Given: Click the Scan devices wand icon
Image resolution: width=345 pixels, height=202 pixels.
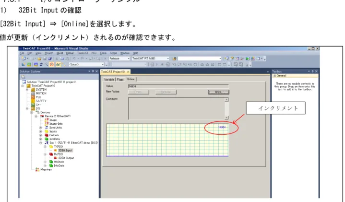Looking at the screenshot, I should click(x=46, y=64).
